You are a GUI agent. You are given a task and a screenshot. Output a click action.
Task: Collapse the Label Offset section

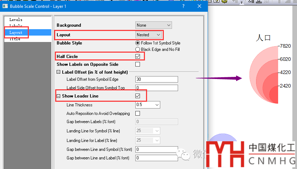(58, 72)
